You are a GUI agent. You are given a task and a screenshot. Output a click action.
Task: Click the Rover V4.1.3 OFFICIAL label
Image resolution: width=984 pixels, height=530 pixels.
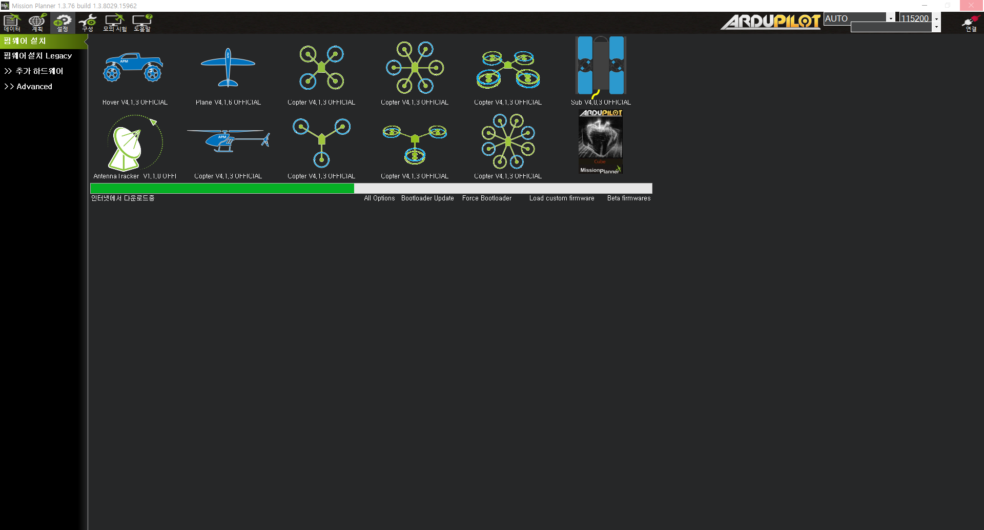135,103
